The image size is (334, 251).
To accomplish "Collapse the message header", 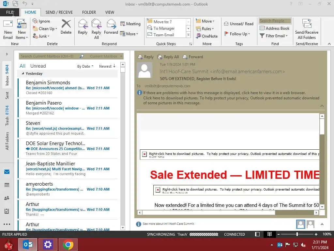I will point(322,106).
